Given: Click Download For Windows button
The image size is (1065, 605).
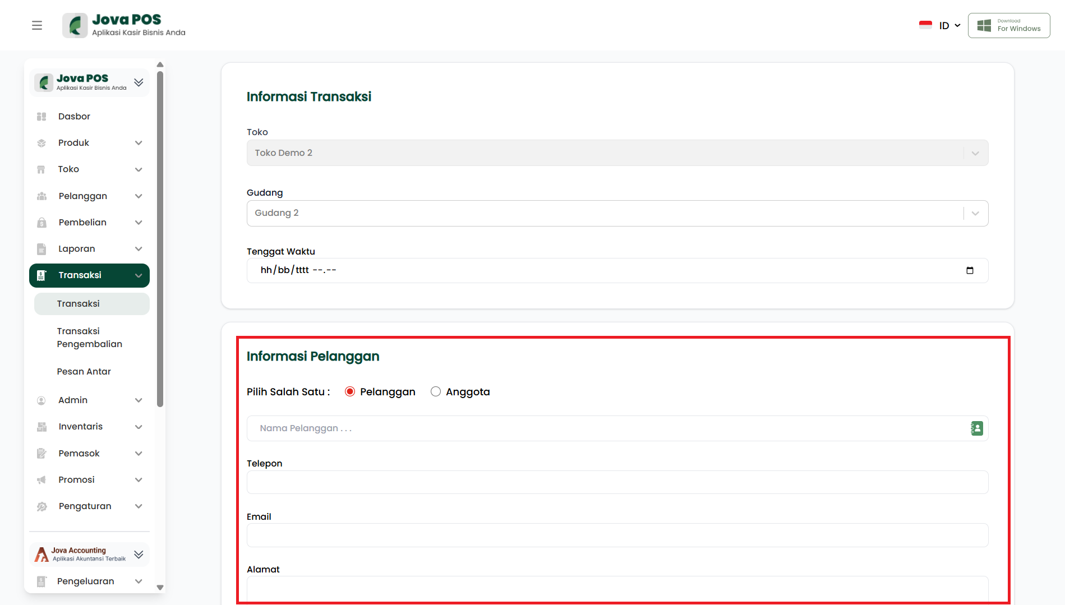Looking at the screenshot, I should click(x=1008, y=25).
